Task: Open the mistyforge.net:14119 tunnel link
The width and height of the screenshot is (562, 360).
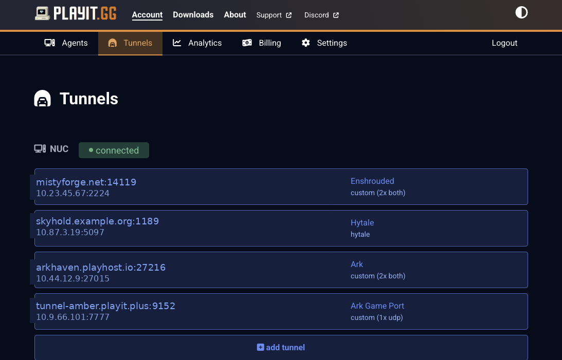Action: point(86,182)
